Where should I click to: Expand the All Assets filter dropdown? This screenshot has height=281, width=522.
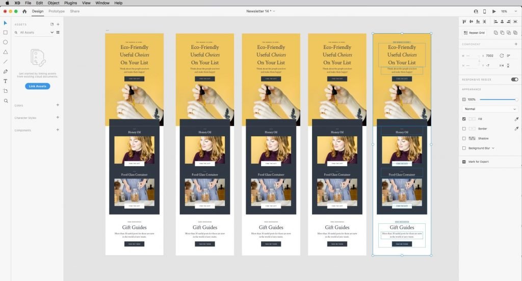[x=34, y=32]
